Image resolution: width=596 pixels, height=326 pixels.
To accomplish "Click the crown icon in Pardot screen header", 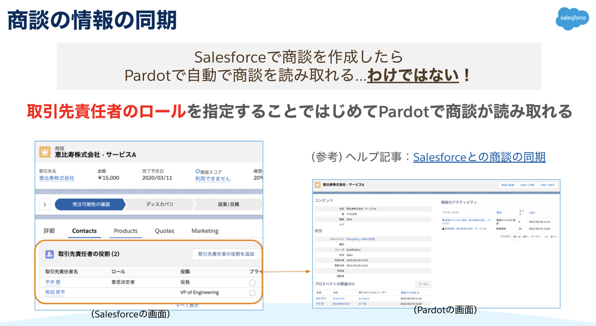I will coord(317,185).
